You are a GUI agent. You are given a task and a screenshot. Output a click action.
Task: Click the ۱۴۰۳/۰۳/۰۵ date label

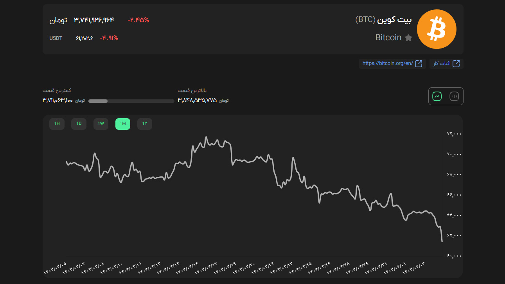pyautogui.click(x=55, y=268)
